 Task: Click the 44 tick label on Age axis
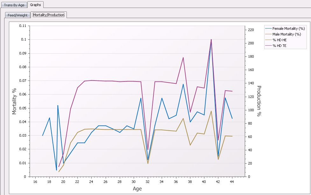click(x=232, y=182)
